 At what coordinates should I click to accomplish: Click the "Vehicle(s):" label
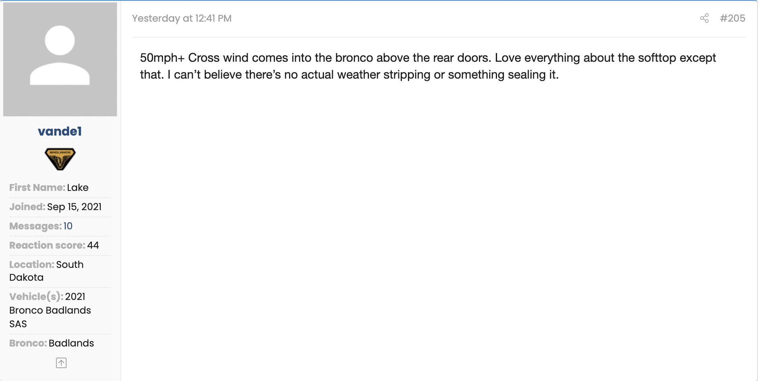click(x=36, y=297)
